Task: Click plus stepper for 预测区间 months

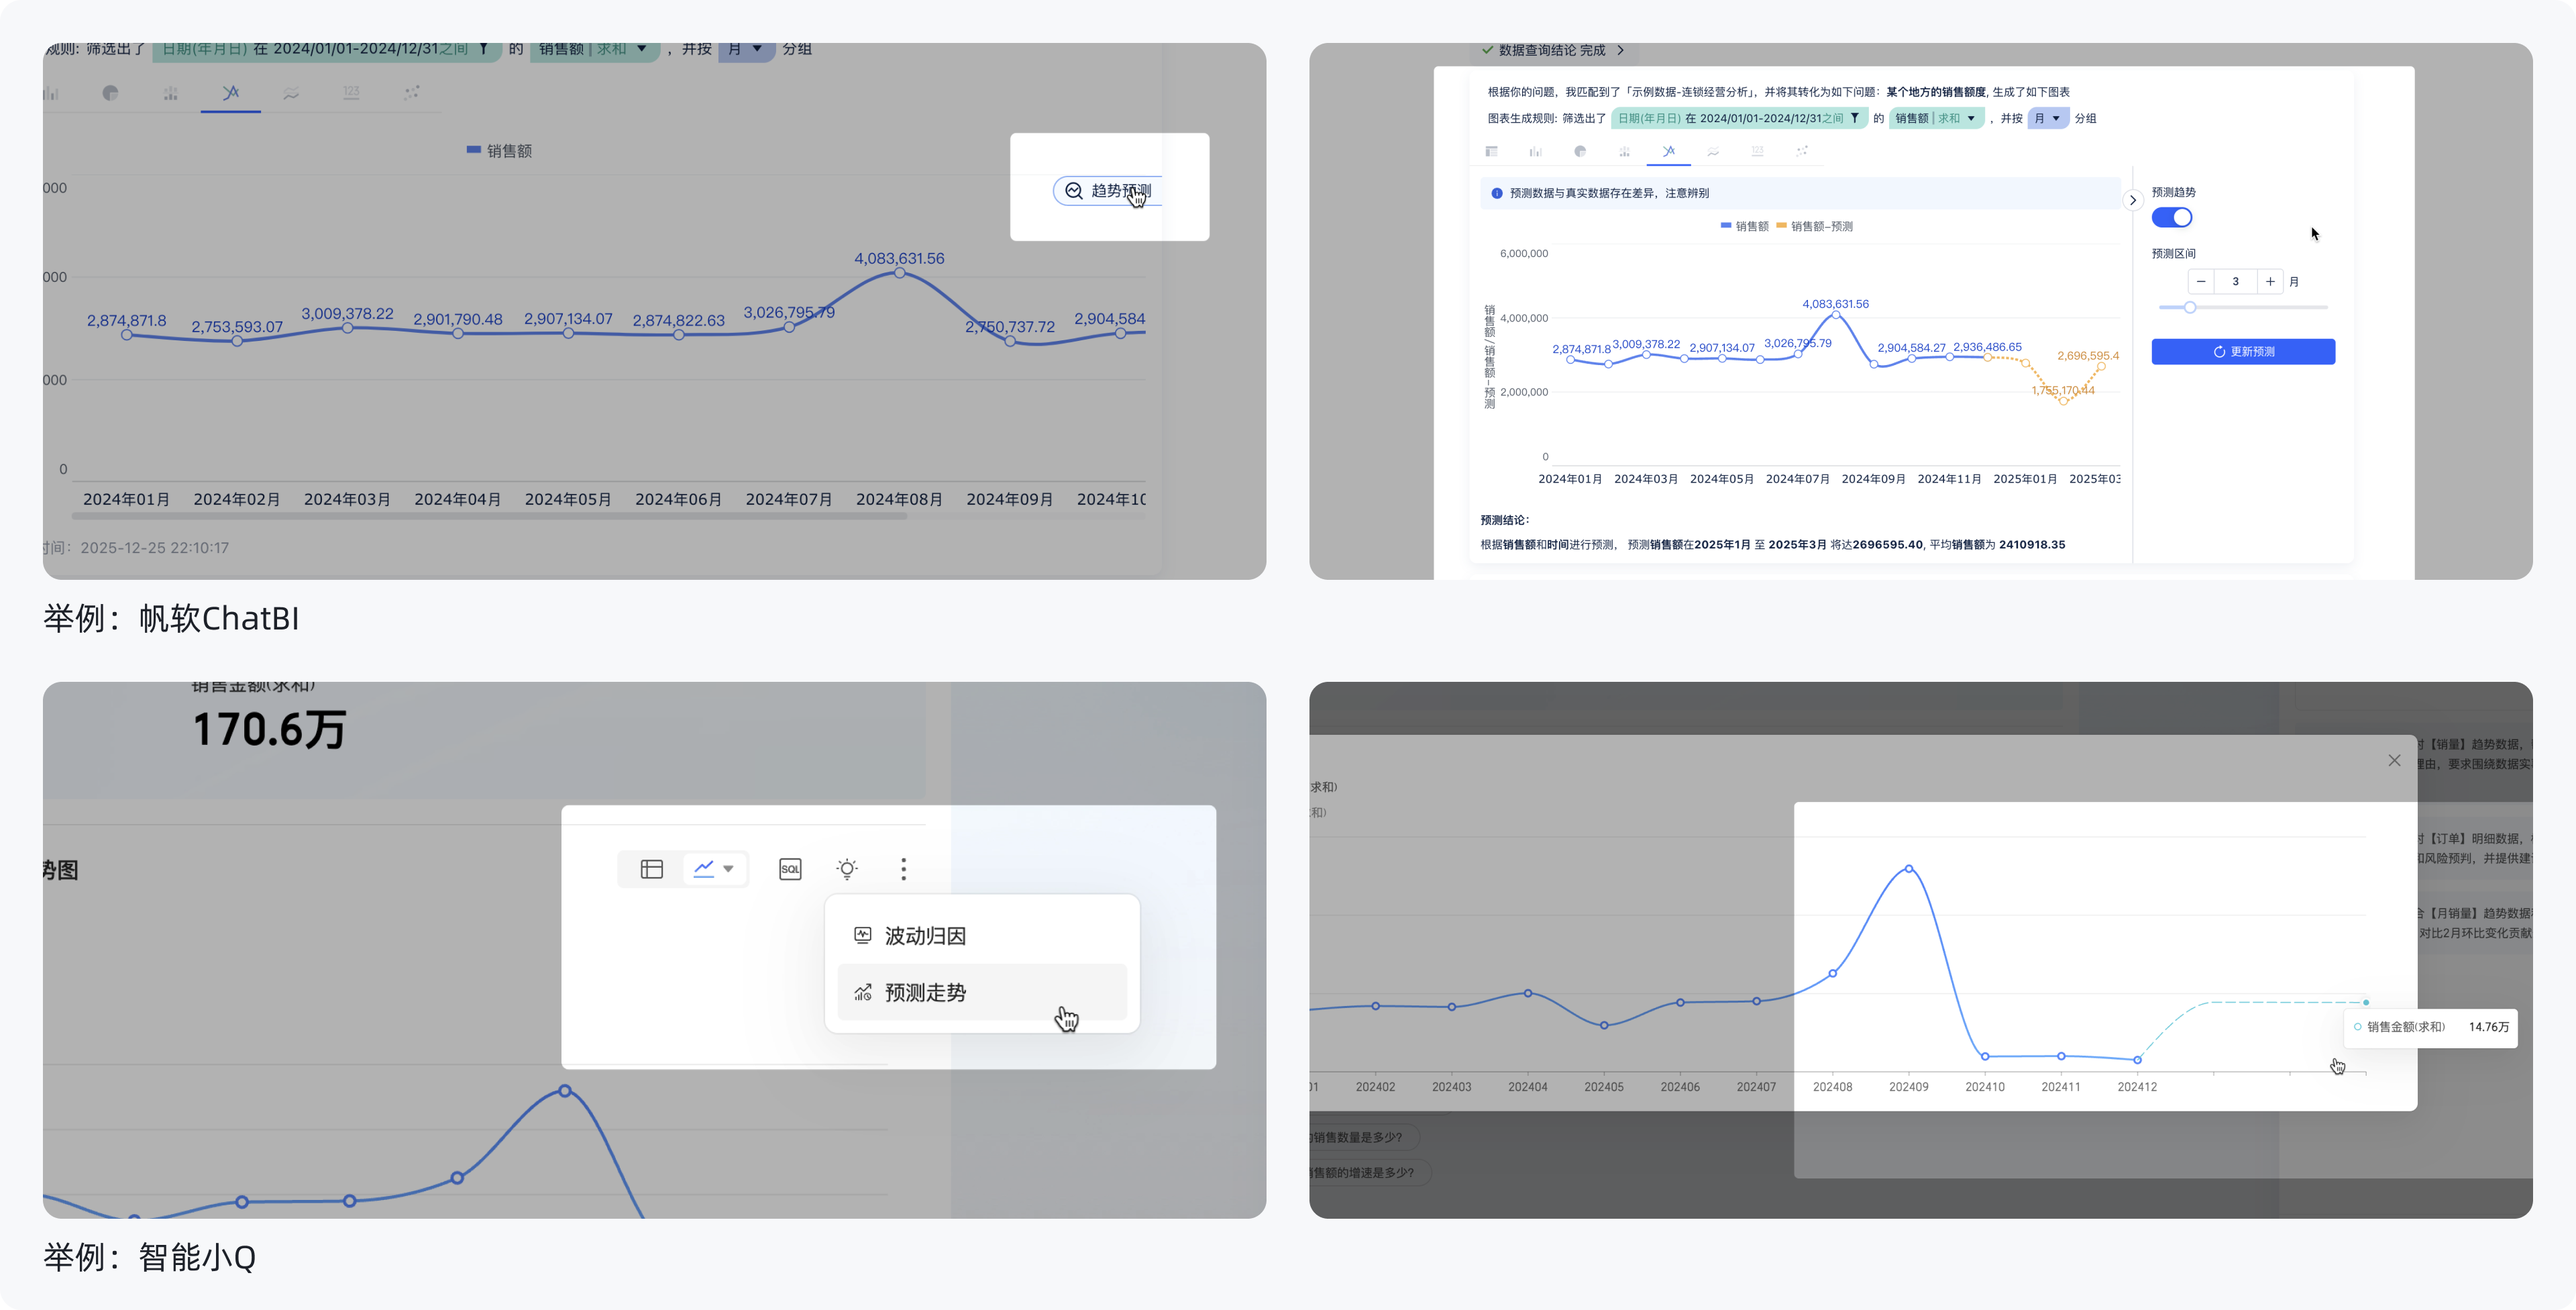Action: (2270, 281)
